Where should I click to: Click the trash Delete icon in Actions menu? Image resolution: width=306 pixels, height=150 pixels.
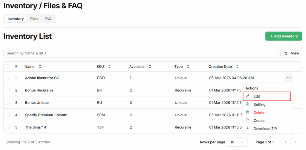click(247, 112)
